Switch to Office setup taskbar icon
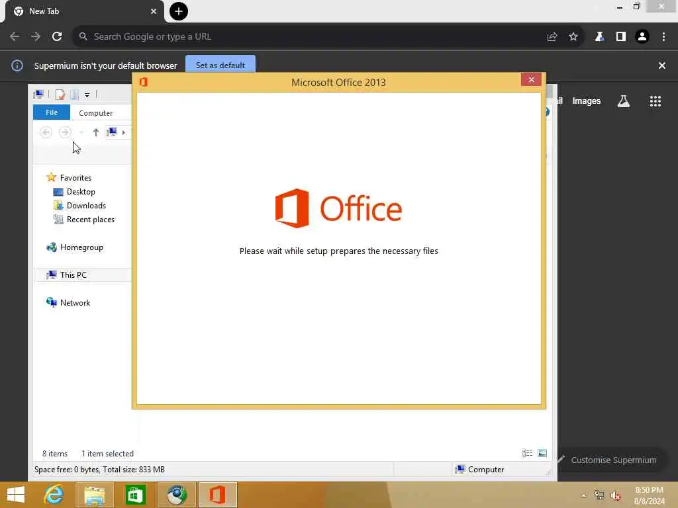The image size is (678, 508). tap(217, 495)
